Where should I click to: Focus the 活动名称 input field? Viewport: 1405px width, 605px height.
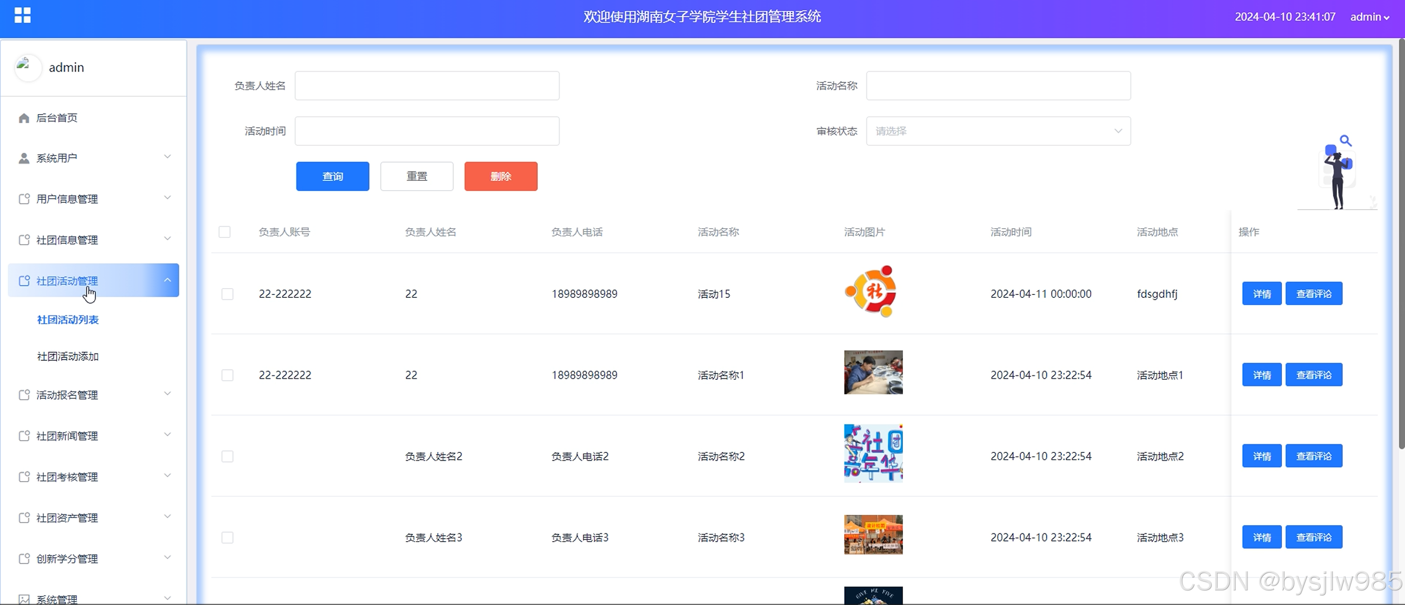pyautogui.click(x=998, y=86)
